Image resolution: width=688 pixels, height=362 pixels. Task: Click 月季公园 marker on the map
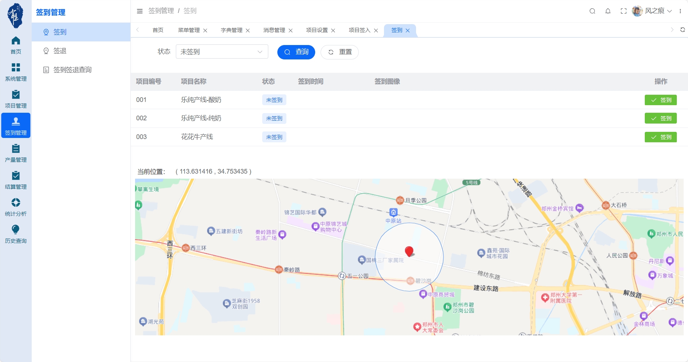click(x=400, y=200)
